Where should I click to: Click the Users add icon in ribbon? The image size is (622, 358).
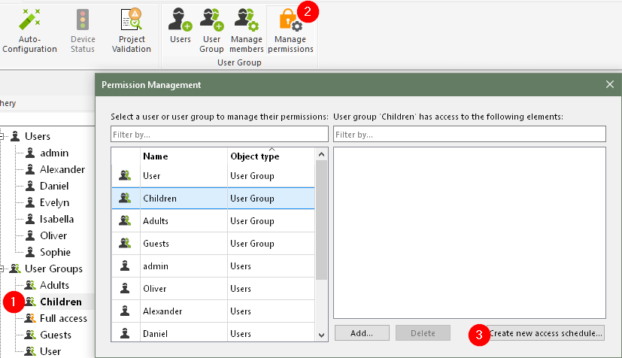coord(181,20)
